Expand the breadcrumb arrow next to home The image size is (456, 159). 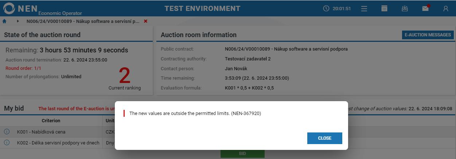pos(17,21)
